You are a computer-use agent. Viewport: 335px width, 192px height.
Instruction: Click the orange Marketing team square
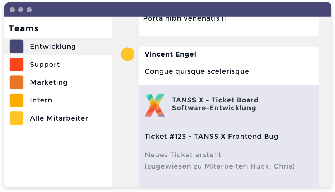[x=16, y=82]
